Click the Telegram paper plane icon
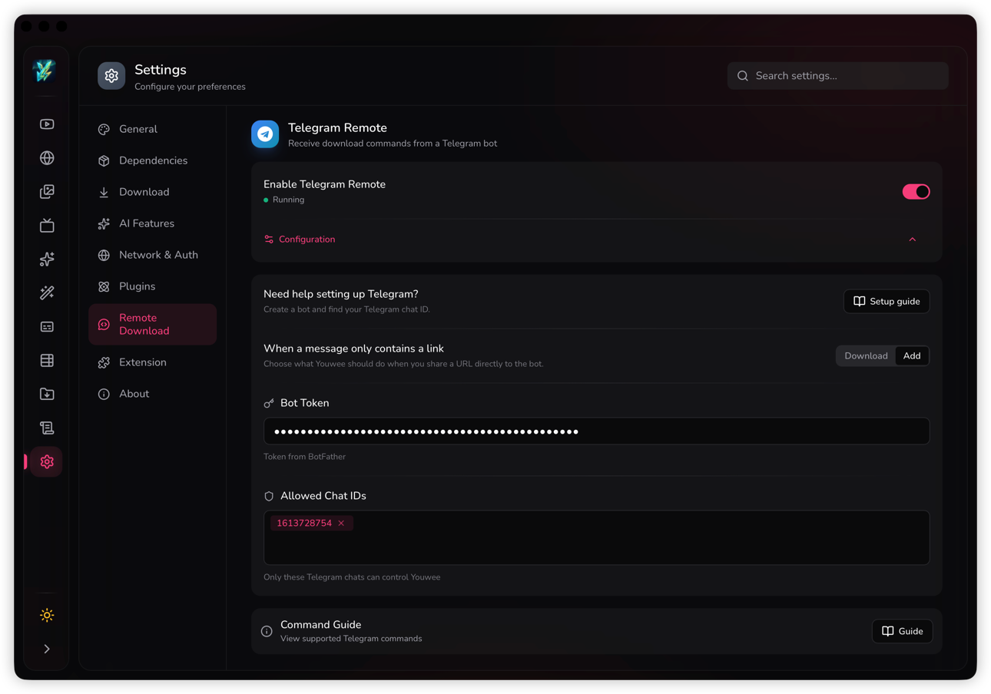 point(265,134)
